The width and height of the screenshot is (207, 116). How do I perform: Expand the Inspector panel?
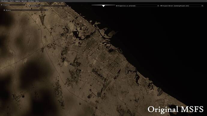(2, 5)
